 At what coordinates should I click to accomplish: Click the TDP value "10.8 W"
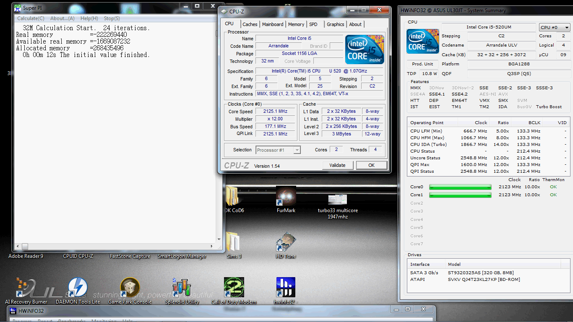430,73
